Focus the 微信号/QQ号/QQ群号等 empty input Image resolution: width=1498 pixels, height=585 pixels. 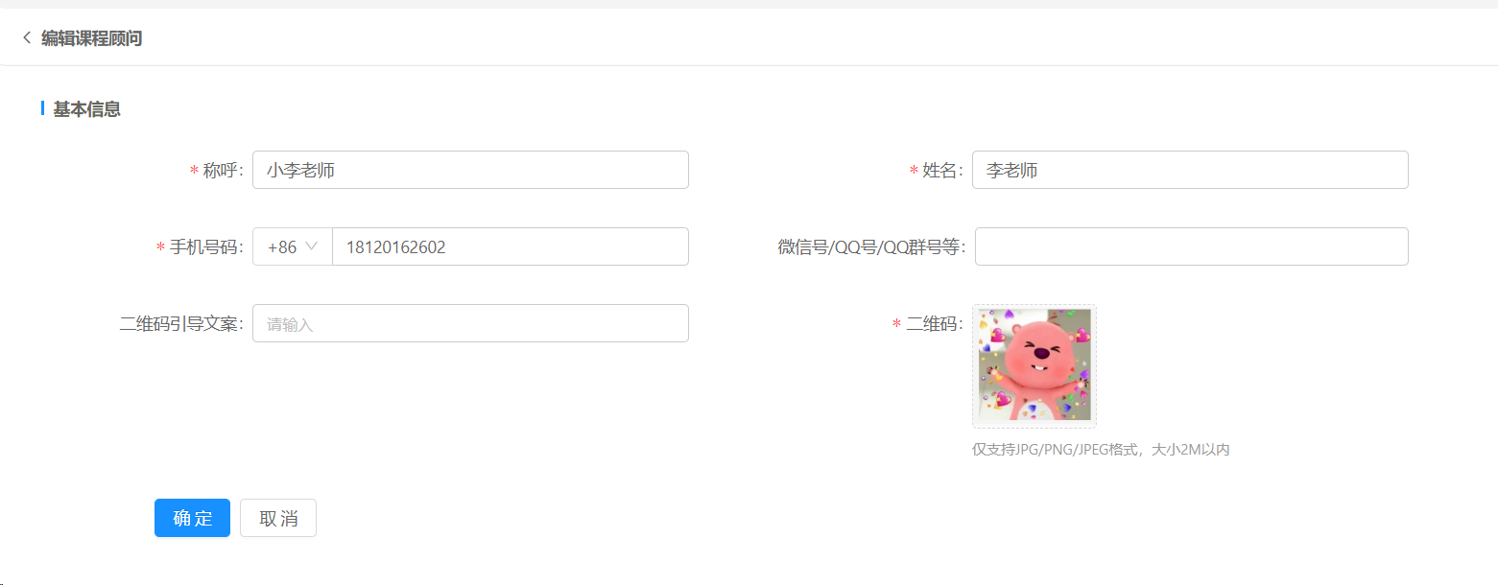pos(1192,246)
